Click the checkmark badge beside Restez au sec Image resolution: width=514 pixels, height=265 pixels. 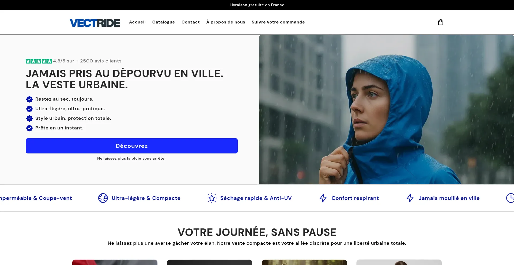[29, 99]
